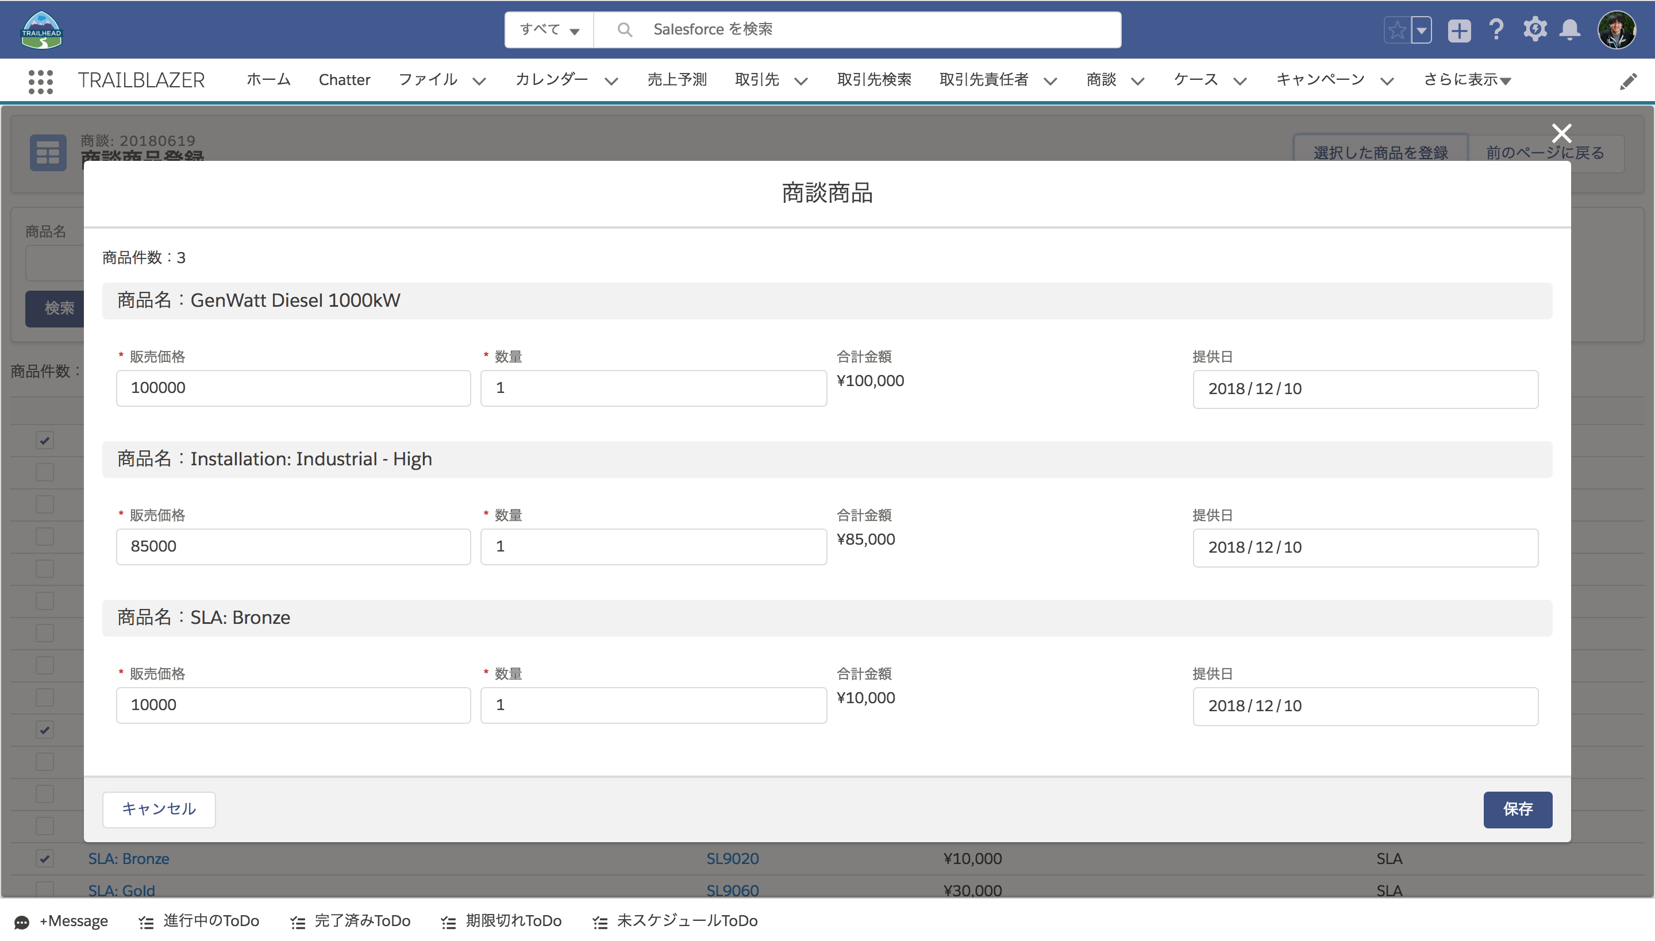Open the setup gear icon

click(x=1535, y=30)
